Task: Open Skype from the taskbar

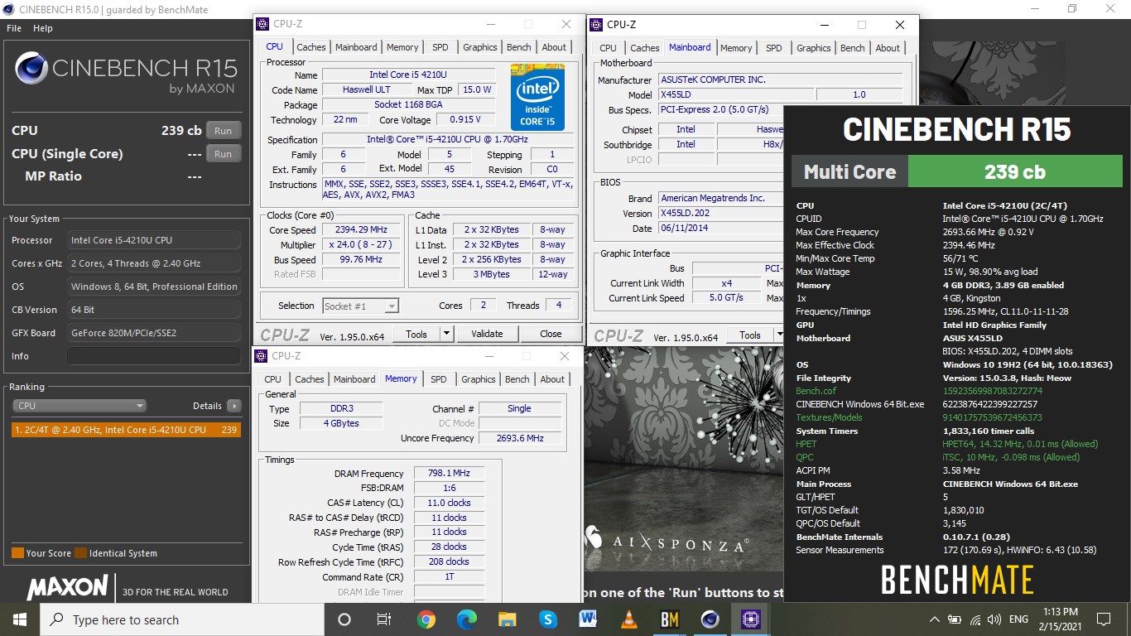Action: (x=547, y=619)
